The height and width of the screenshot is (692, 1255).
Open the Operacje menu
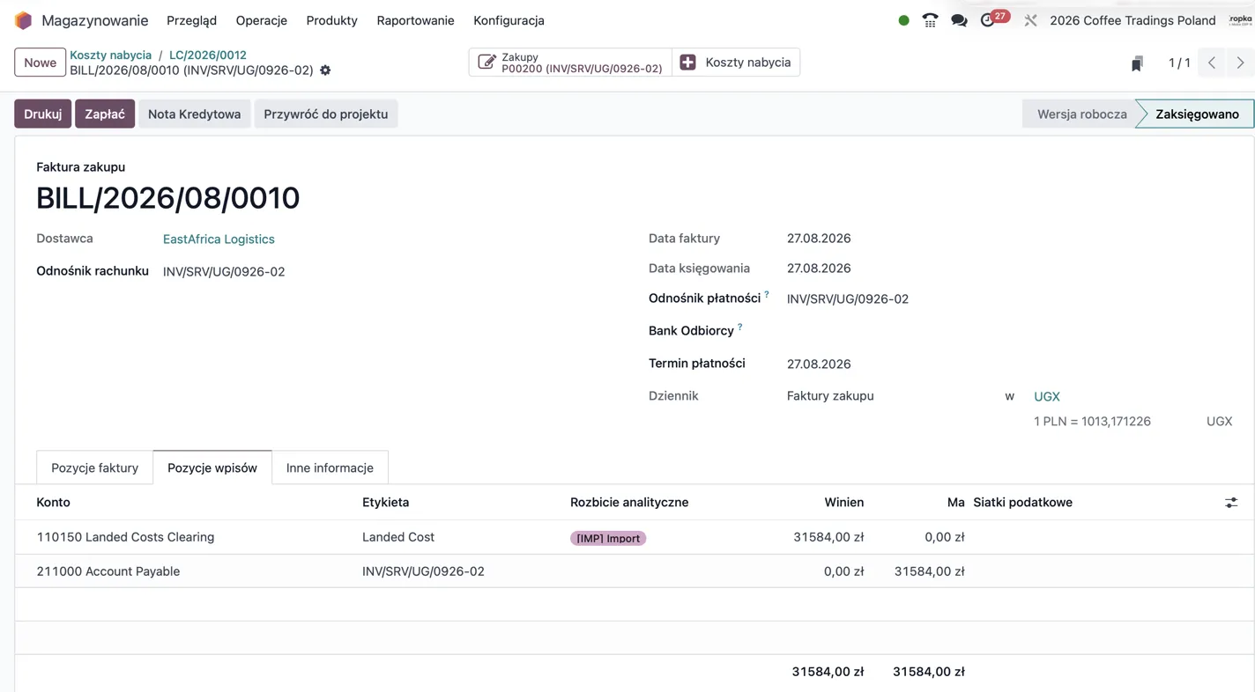point(261,20)
